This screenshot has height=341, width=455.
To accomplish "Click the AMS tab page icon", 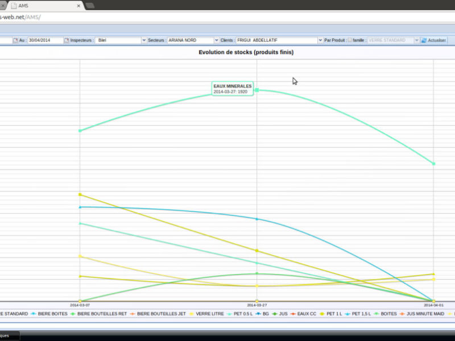I will pyautogui.click(x=13, y=5).
